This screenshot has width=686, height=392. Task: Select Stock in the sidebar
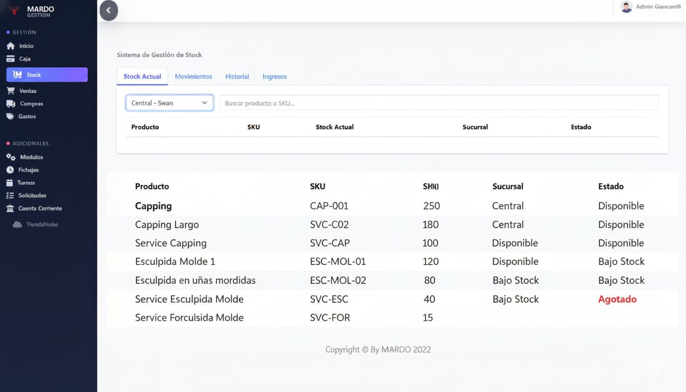pyautogui.click(x=47, y=75)
